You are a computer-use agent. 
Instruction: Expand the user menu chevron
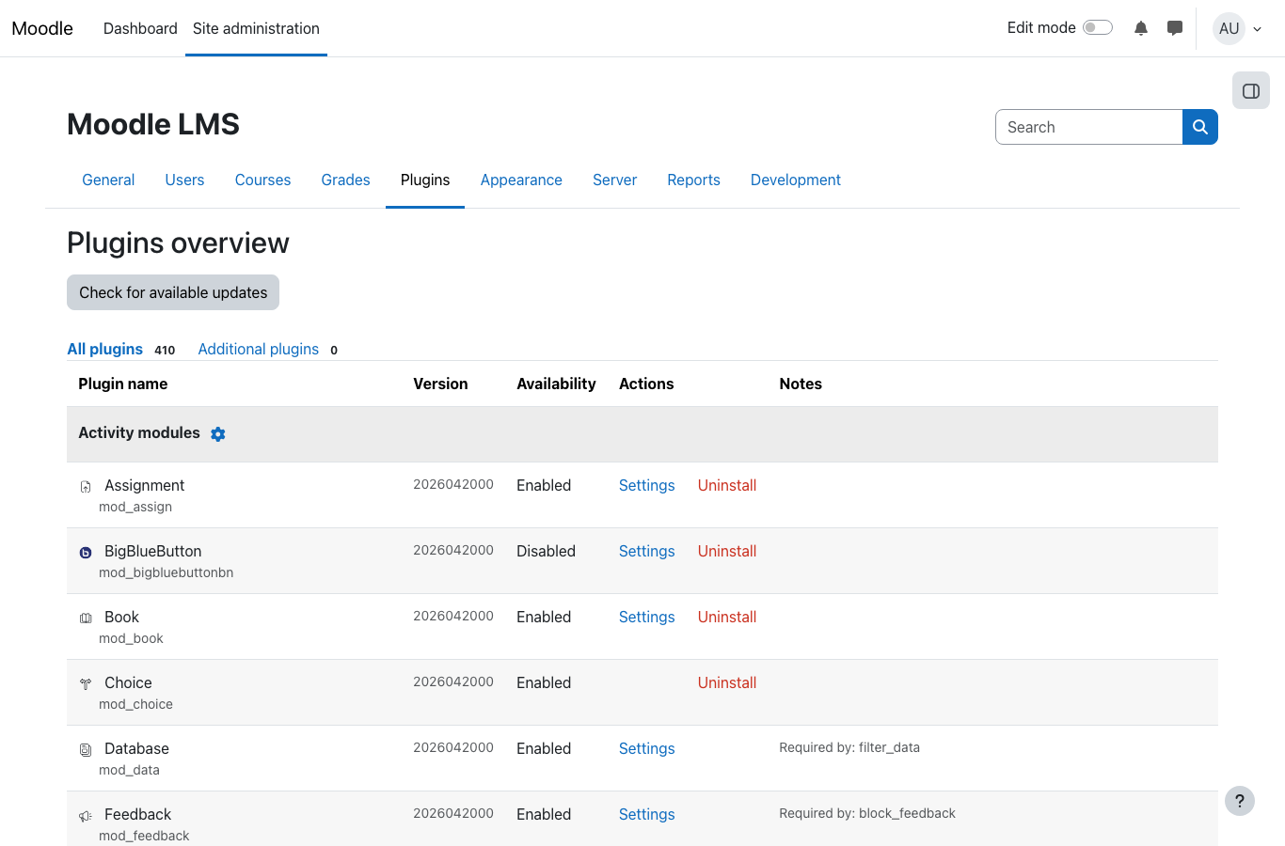click(x=1257, y=29)
